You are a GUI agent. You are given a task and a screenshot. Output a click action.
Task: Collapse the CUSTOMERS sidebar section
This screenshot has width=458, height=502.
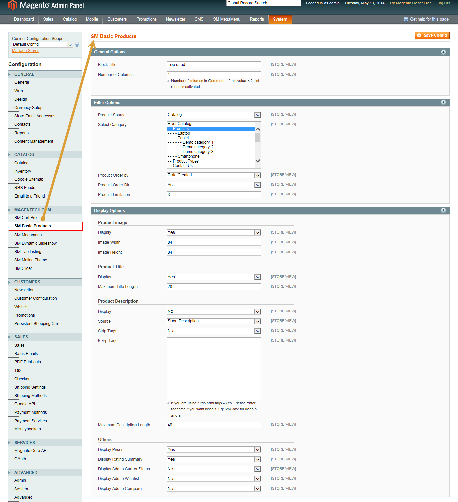pos(45,282)
